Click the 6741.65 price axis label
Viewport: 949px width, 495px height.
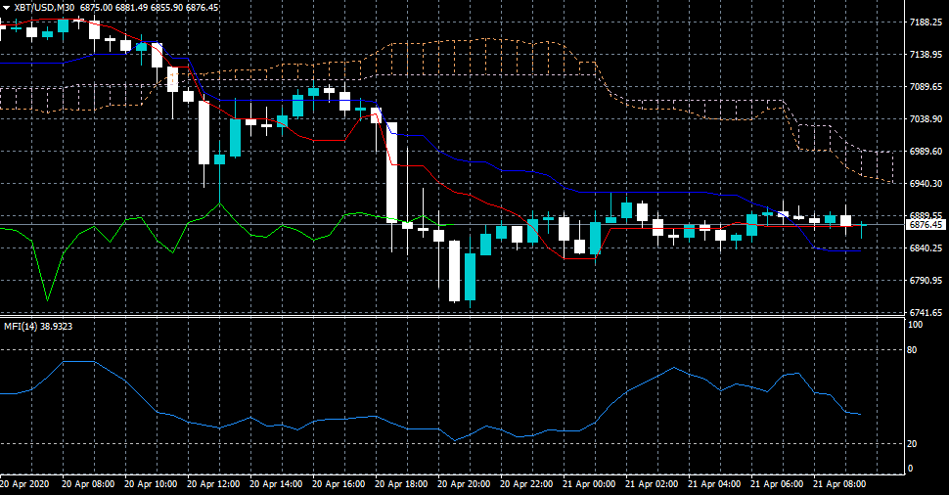(x=926, y=313)
